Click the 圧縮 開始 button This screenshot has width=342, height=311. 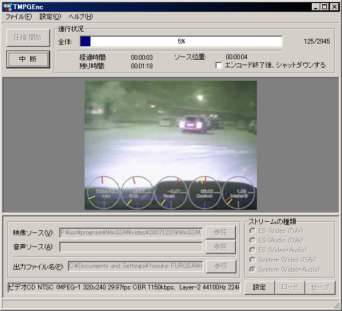click(x=28, y=38)
